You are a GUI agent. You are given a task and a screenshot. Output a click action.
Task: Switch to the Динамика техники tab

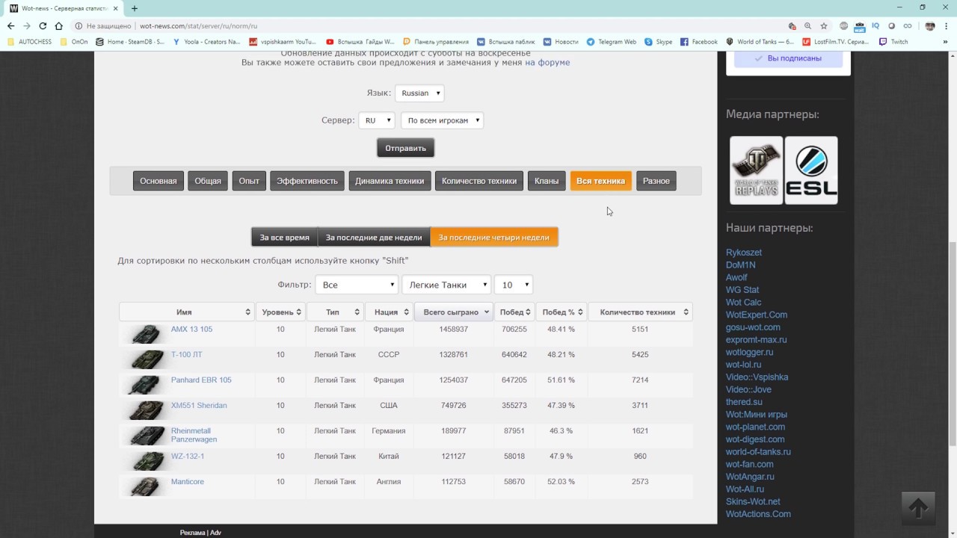click(x=390, y=181)
